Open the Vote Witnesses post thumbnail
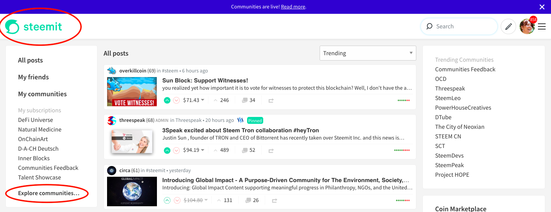This screenshot has width=551, height=212. (132, 92)
